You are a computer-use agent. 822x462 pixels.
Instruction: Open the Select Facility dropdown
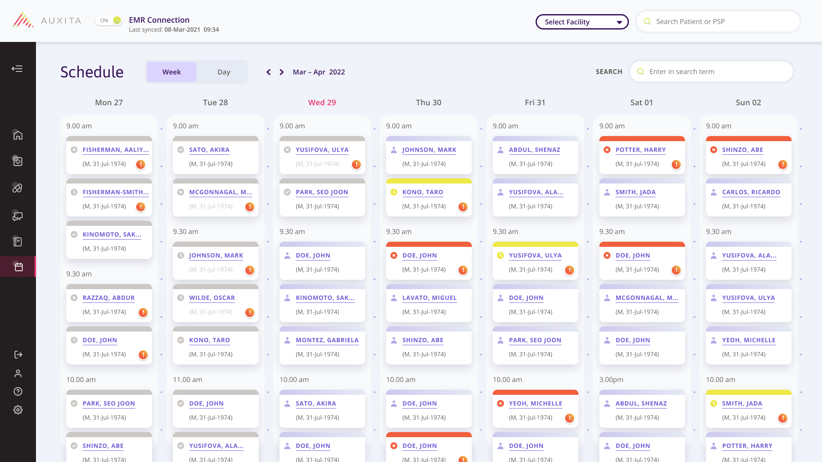582,22
